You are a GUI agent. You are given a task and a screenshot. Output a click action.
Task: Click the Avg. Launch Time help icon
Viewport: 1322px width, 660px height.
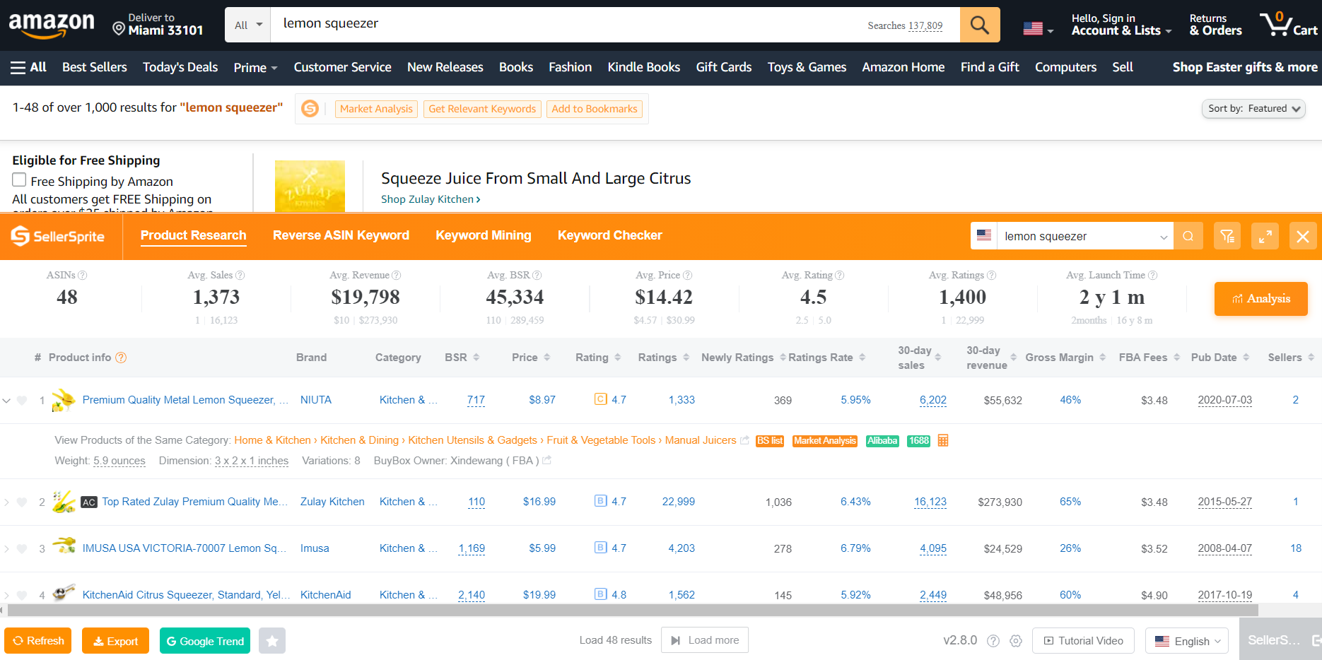click(1153, 275)
